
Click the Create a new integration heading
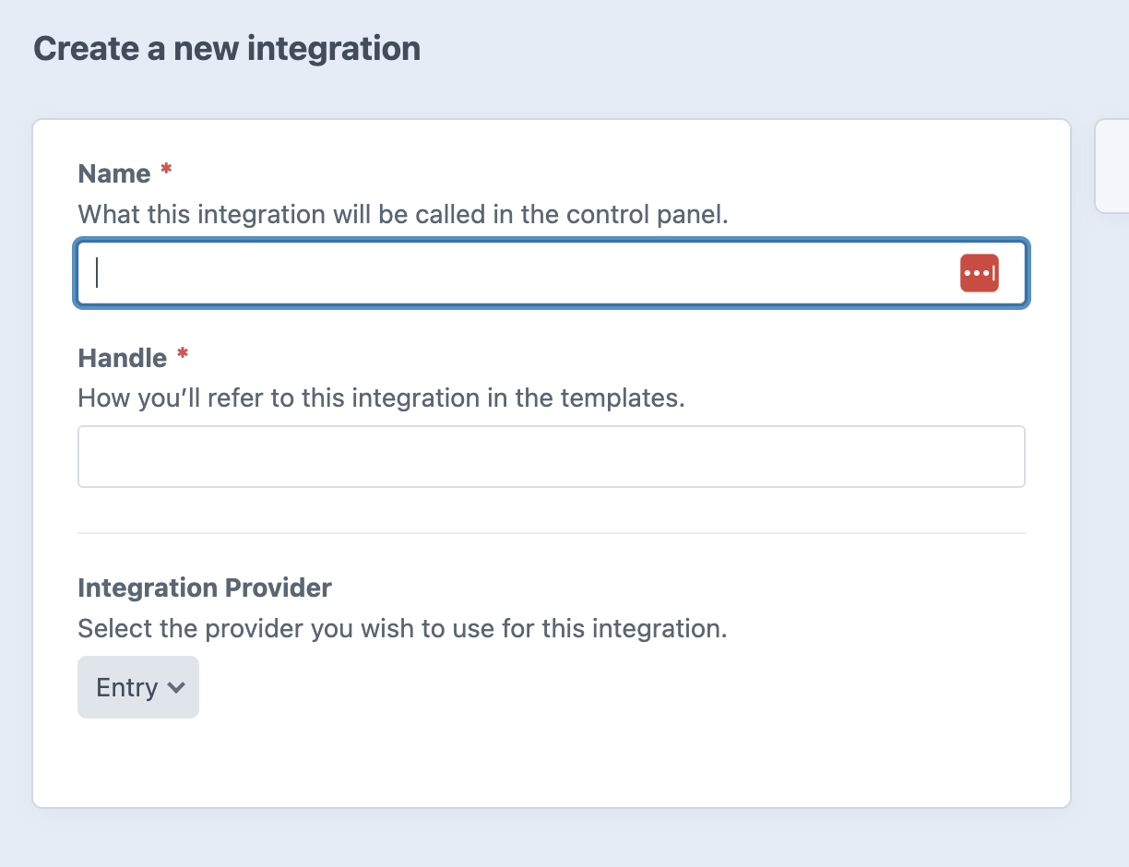point(227,48)
